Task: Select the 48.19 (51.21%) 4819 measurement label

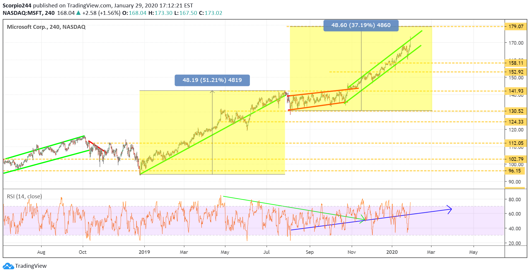Action: 212,80
